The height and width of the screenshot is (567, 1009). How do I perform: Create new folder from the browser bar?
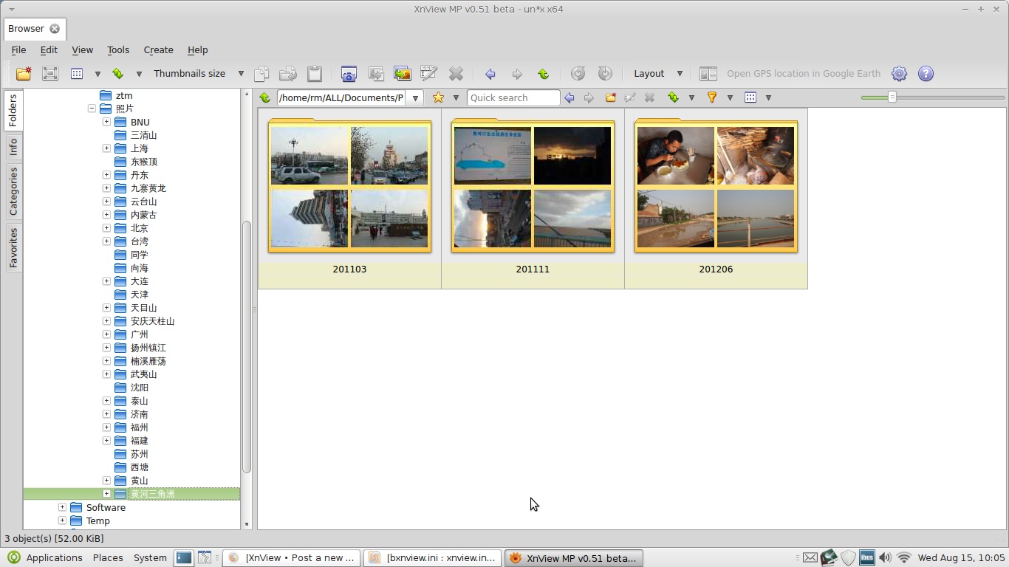pos(610,97)
